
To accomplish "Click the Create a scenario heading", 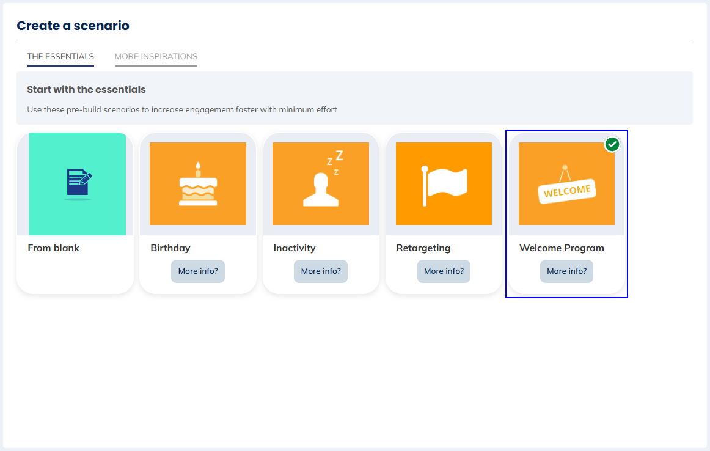I will point(73,26).
